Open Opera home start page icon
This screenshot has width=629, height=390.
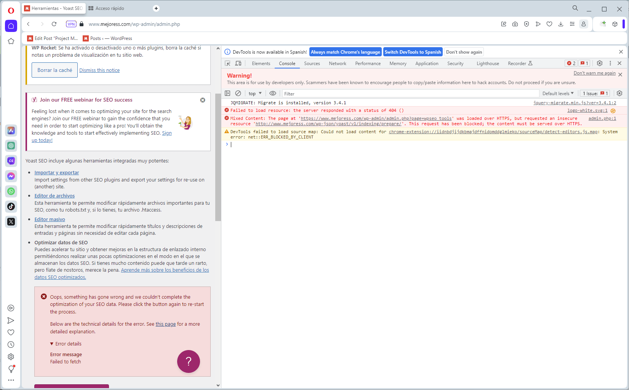[x=11, y=26]
